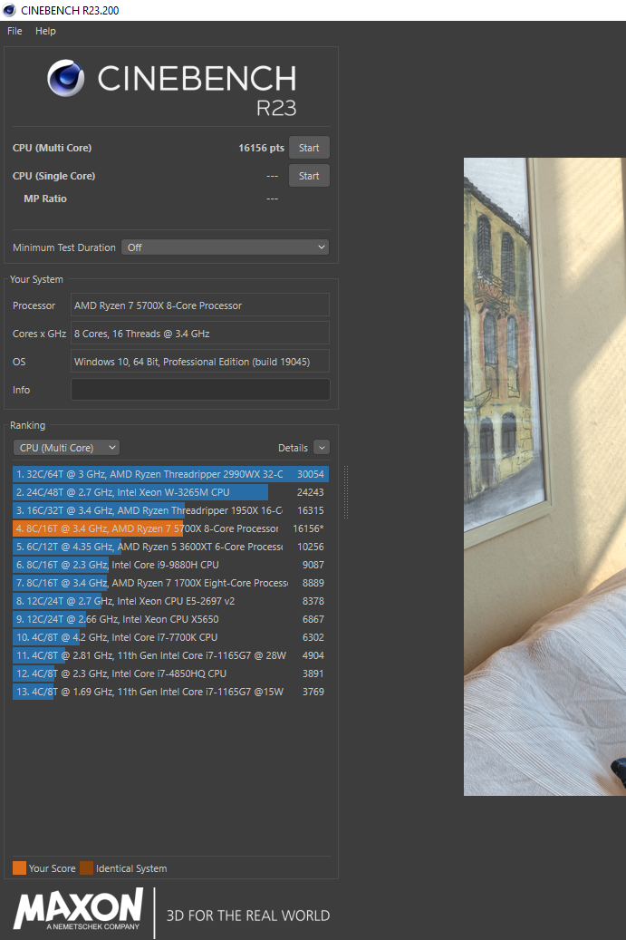Click the OS field
Image resolution: width=626 pixels, height=940 pixels.
[200, 362]
